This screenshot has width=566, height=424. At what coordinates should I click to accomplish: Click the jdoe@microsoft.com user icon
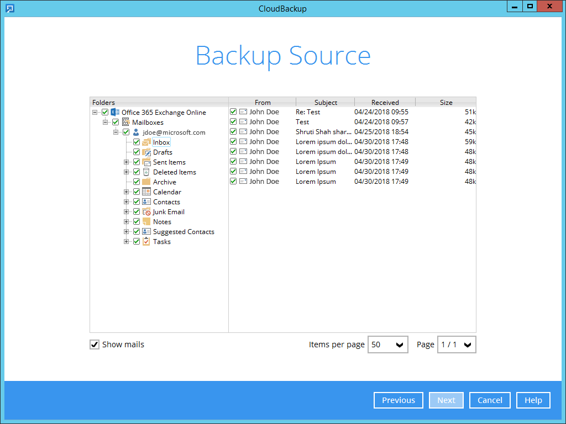click(x=136, y=132)
